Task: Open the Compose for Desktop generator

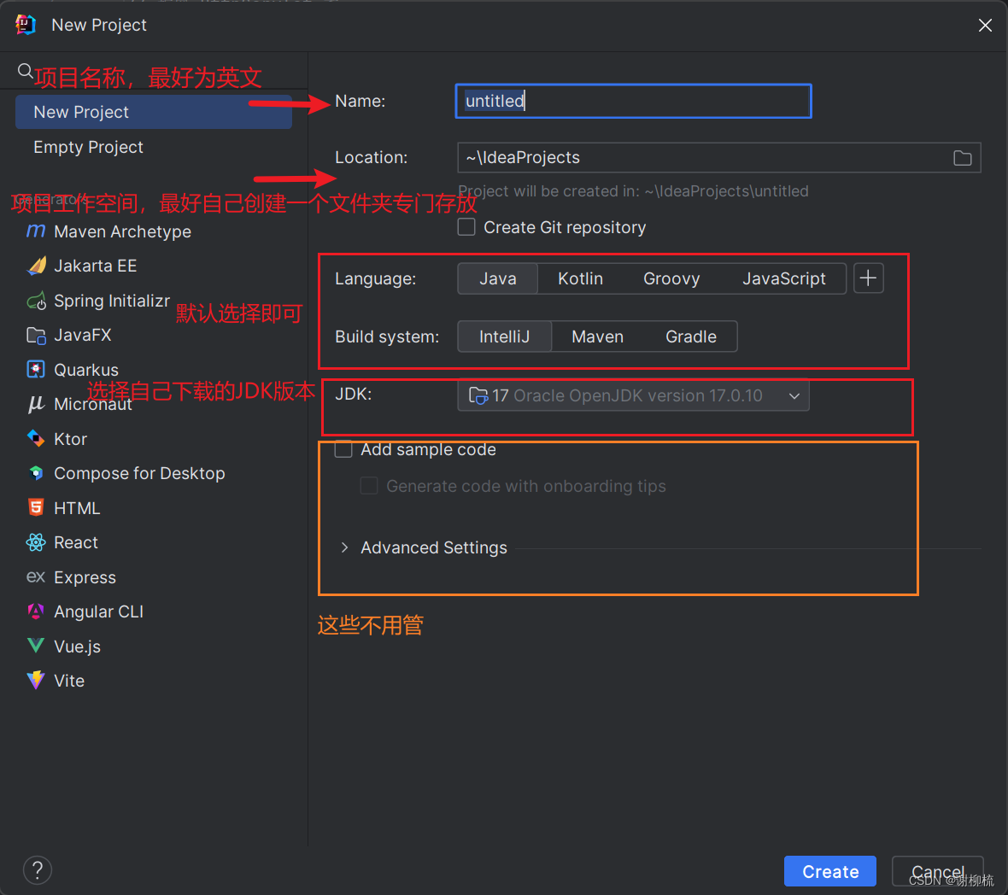Action: pyautogui.click(x=139, y=472)
